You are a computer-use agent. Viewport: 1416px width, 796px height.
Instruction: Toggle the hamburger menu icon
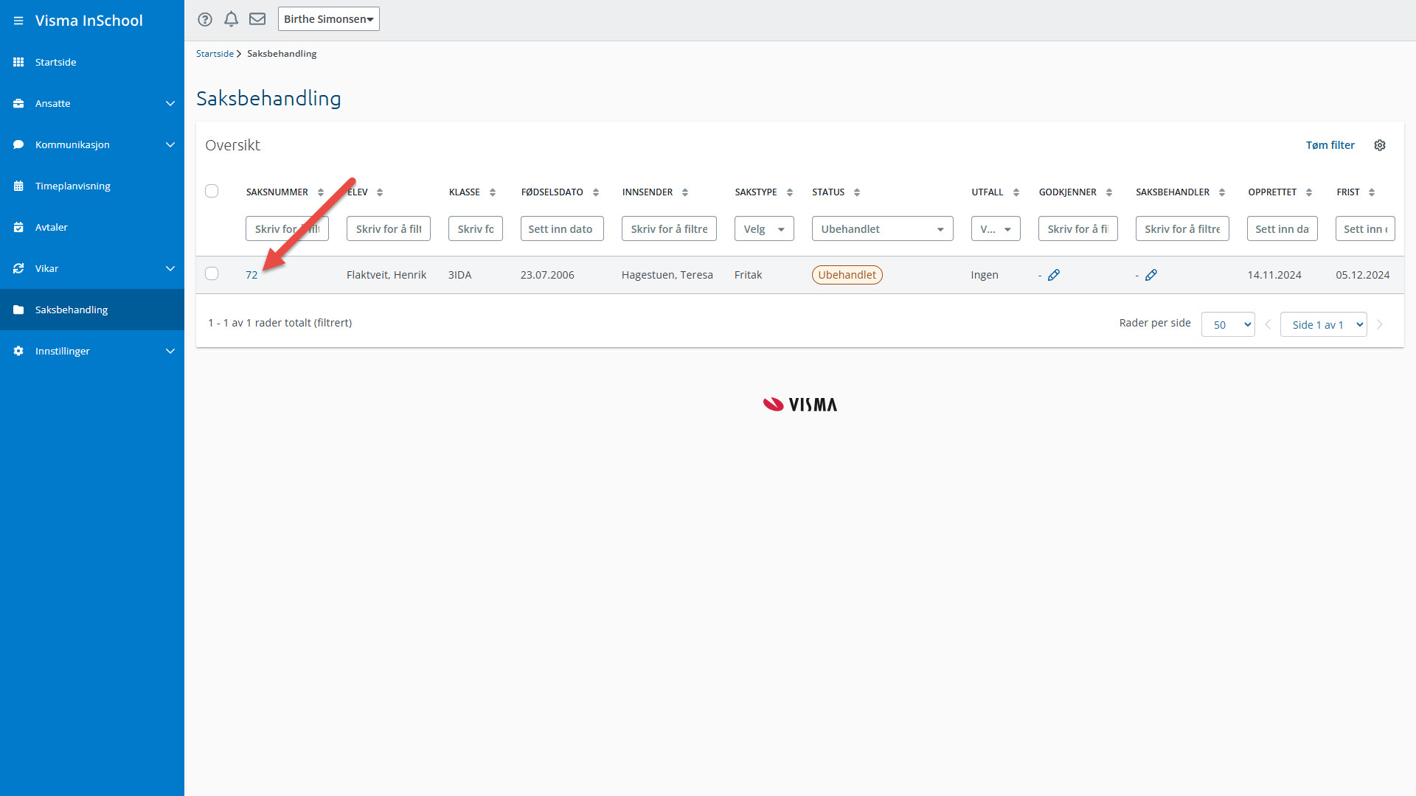pyautogui.click(x=18, y=21)
